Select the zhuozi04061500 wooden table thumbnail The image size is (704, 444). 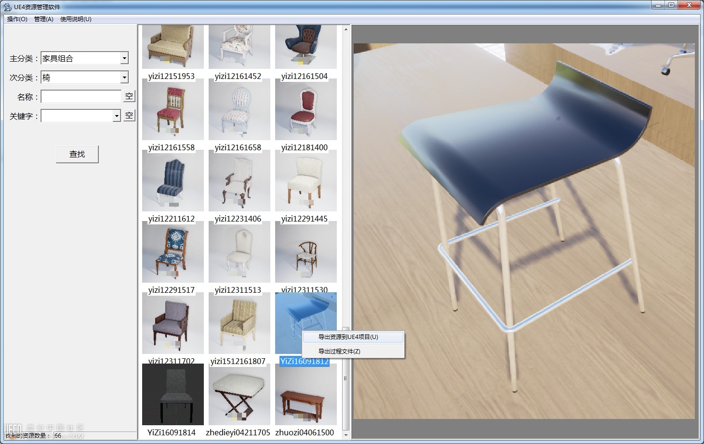point(306,395)
